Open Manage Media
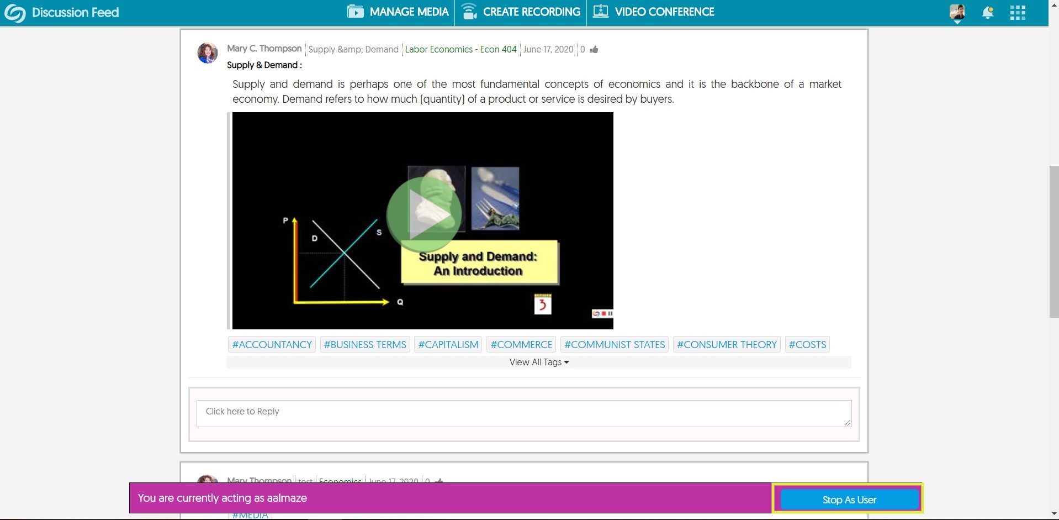 click(398, 12)
